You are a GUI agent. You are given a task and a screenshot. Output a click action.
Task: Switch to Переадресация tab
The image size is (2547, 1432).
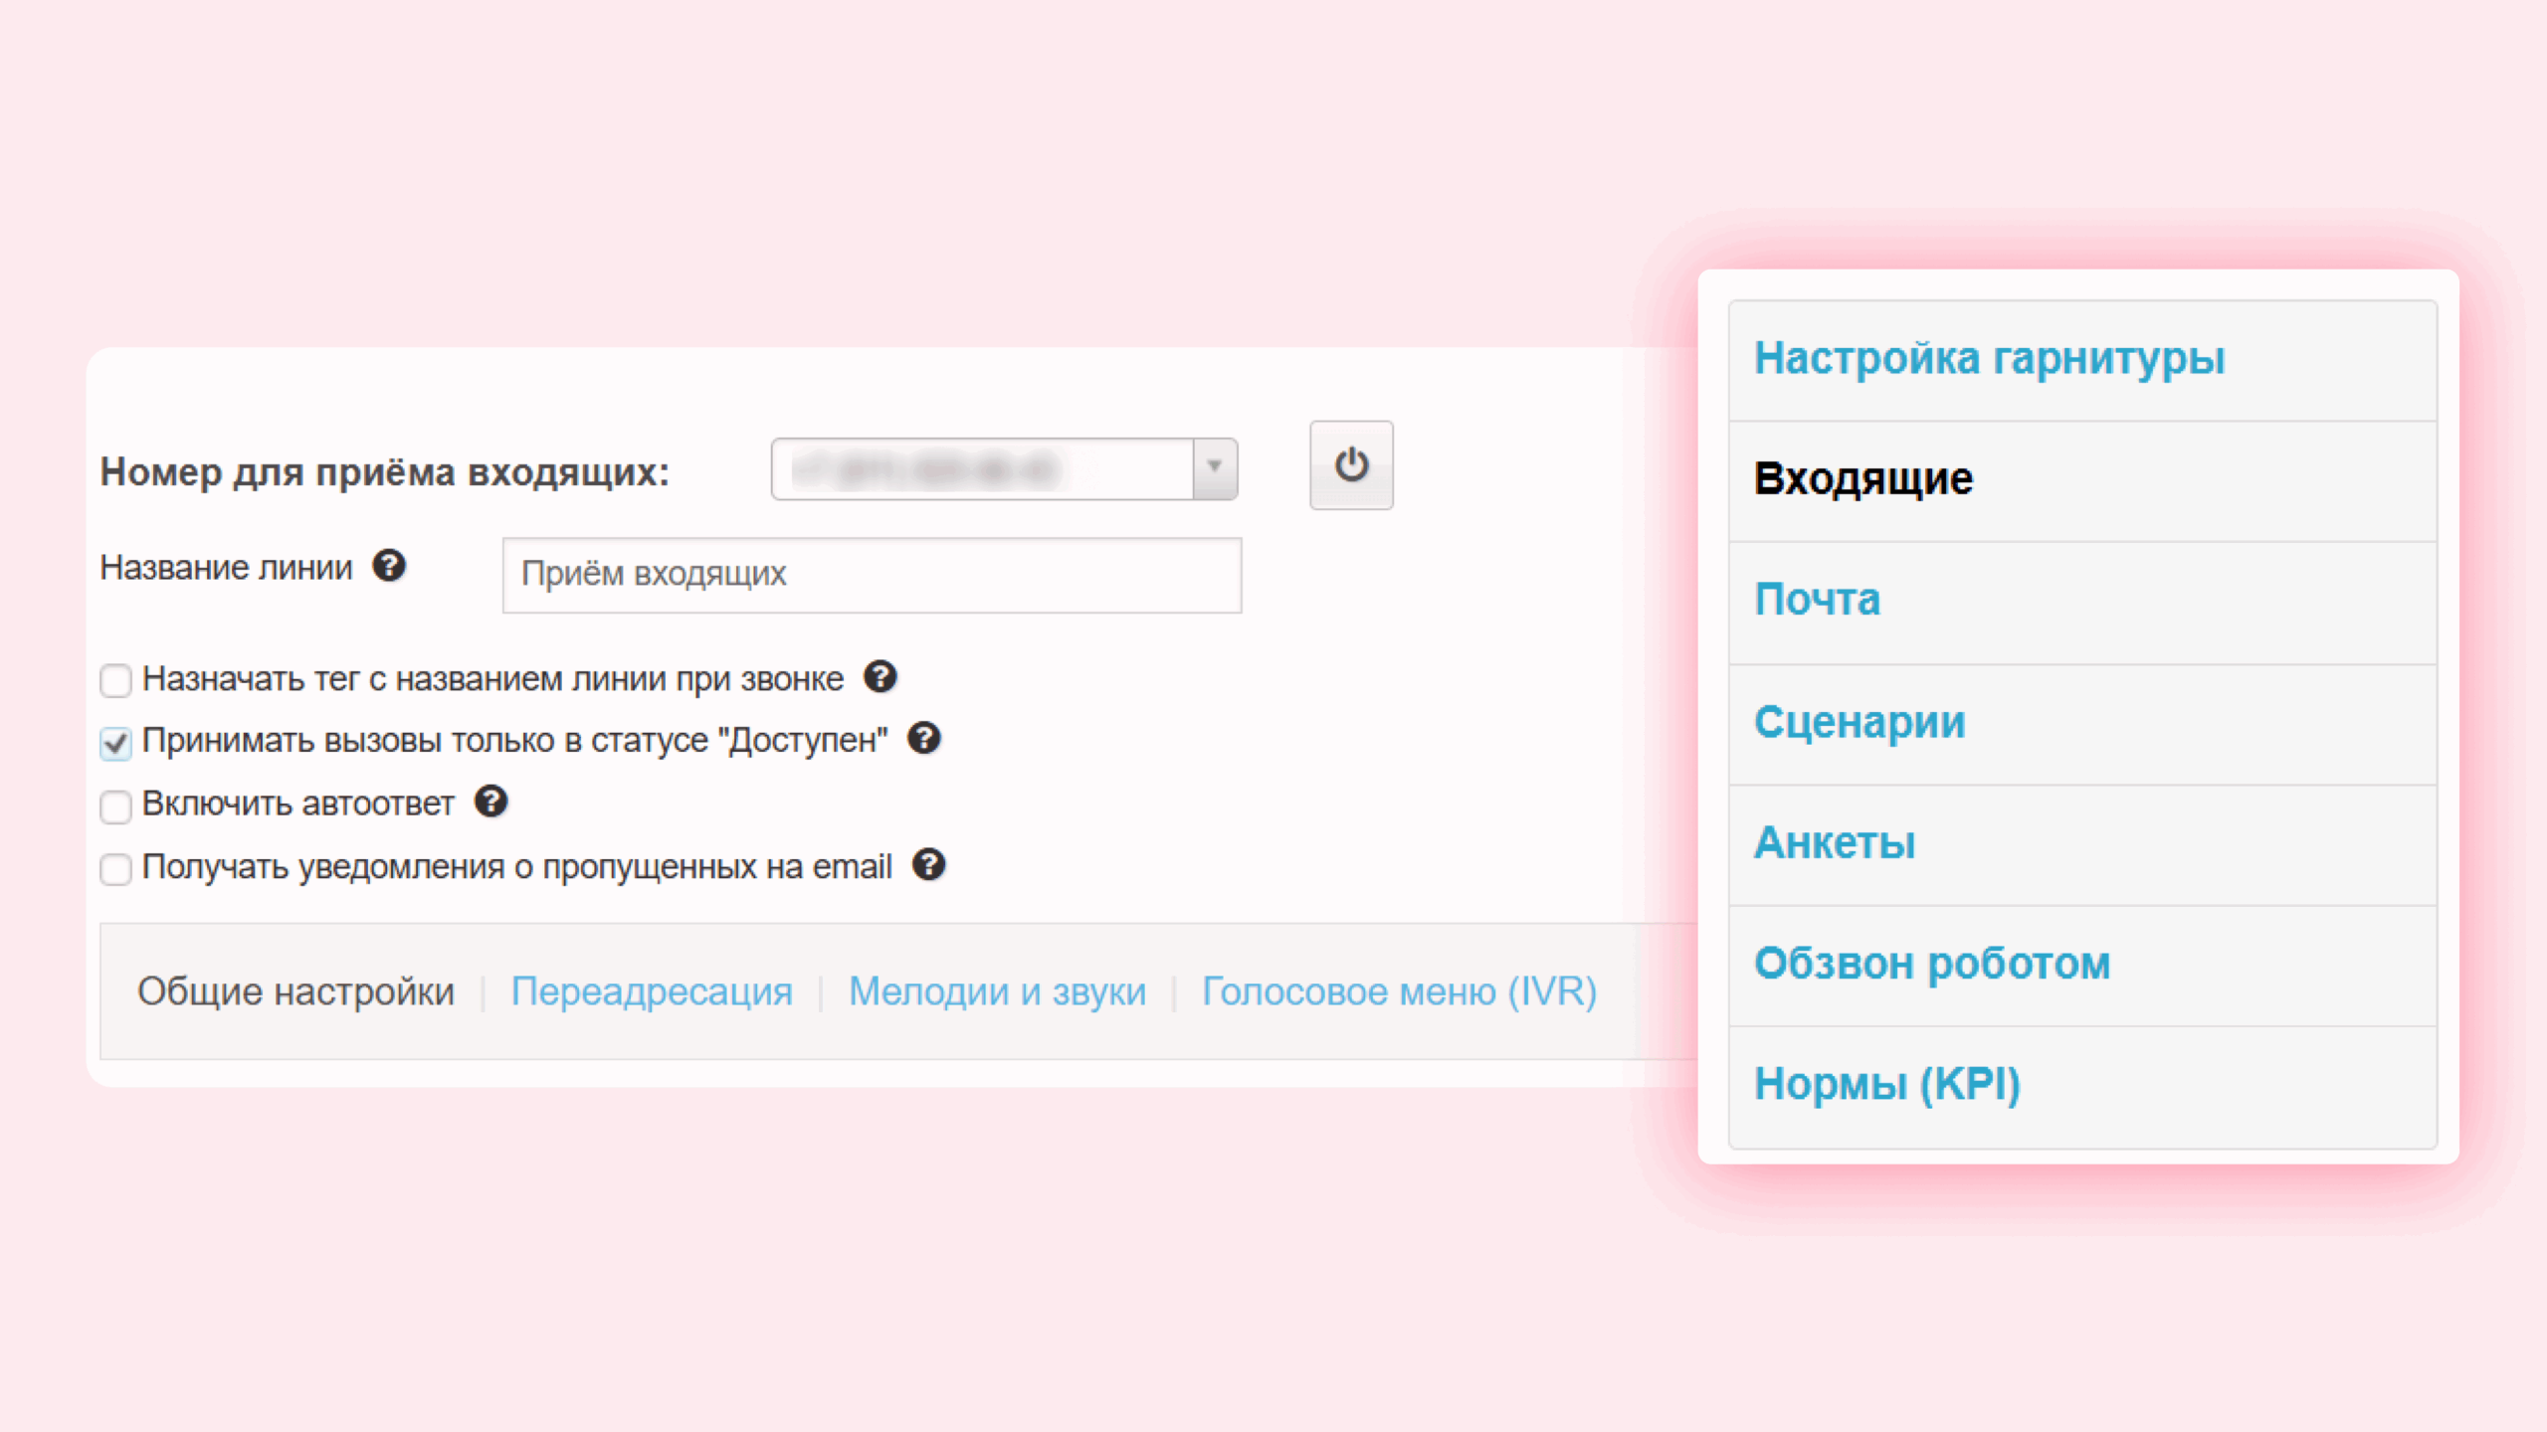tap(652, 991)
